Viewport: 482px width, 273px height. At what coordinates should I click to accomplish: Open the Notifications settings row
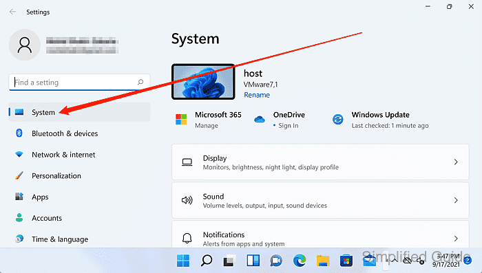(320, 234)
